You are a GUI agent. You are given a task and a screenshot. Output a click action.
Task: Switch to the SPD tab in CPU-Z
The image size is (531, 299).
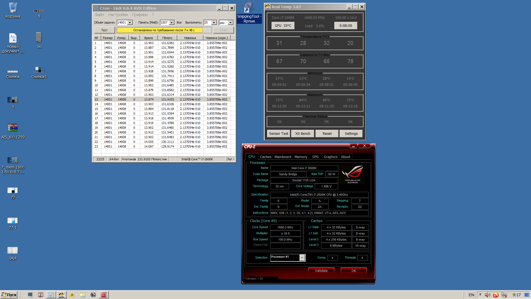click(x=315, y=157)
